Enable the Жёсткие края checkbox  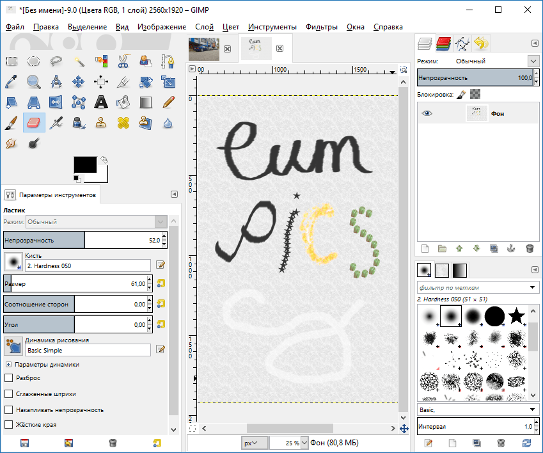(x=9, y=425)
